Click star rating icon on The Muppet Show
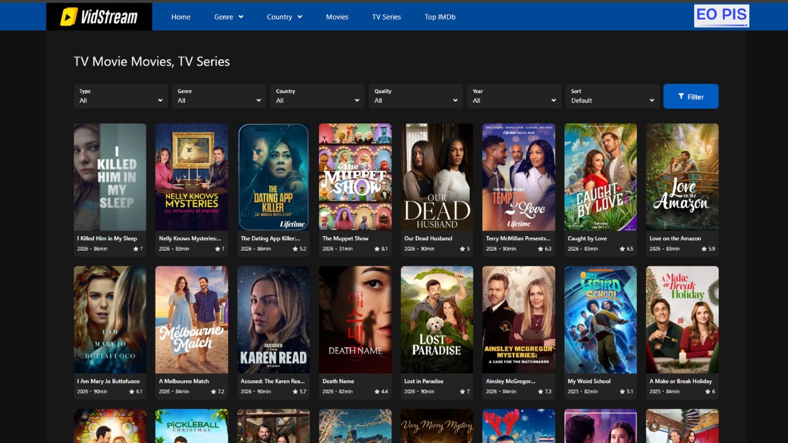 click(x=377, y=249)
